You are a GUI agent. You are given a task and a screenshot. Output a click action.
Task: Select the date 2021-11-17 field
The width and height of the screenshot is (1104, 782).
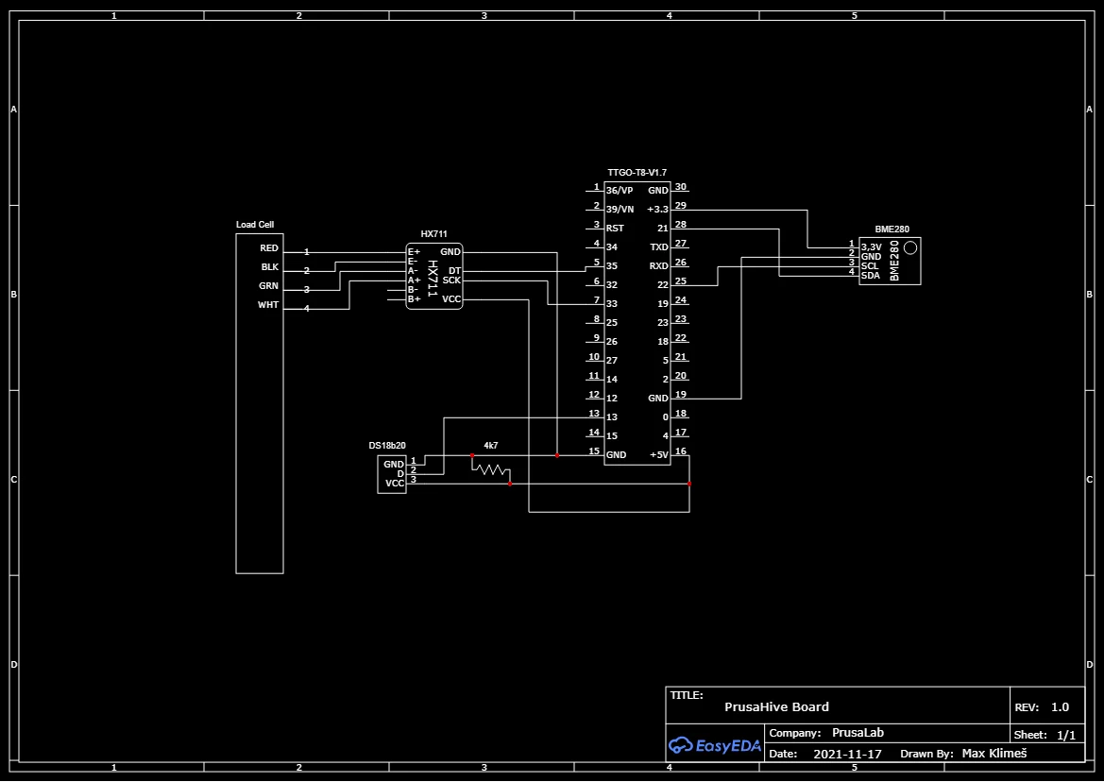point(848,754)
